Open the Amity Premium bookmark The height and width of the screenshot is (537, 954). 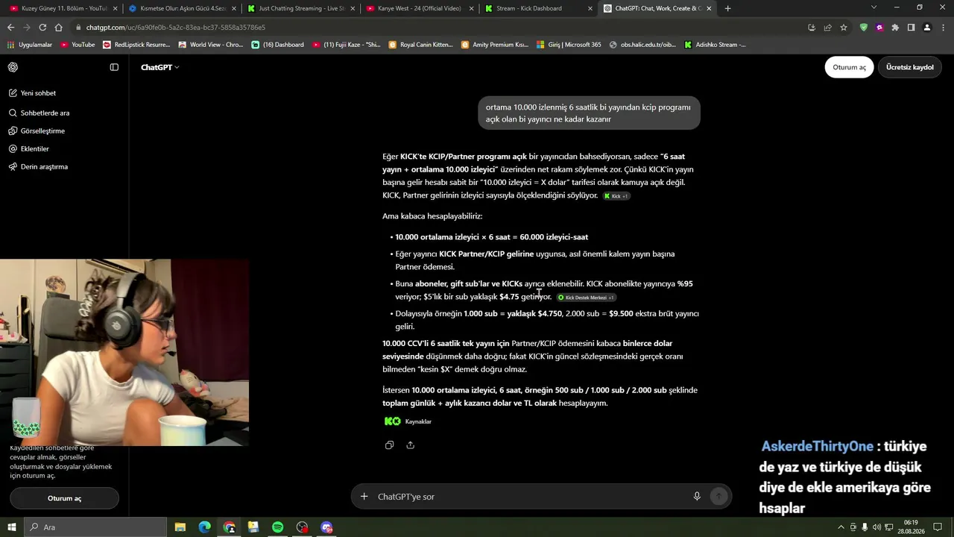[495, 45]
